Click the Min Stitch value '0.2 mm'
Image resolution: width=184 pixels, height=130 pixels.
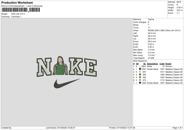151,52
